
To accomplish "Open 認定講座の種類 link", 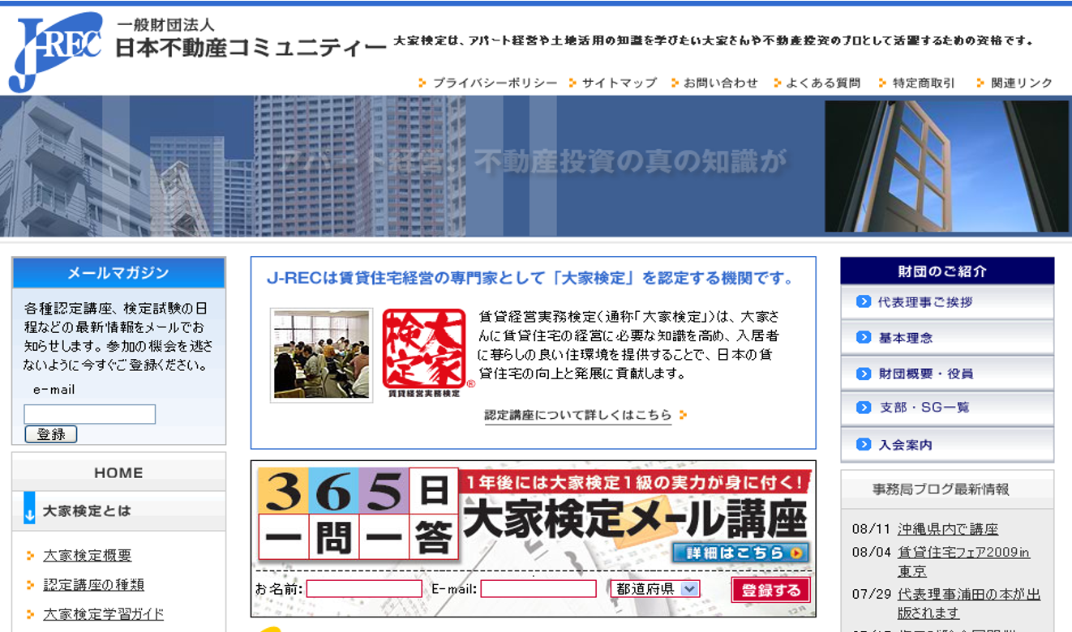I will pos(93,585).
